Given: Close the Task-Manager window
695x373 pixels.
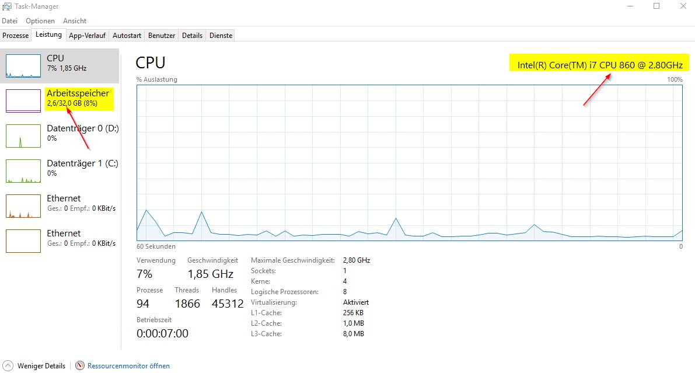Looking at the screenshot, I should click(683, 6).
